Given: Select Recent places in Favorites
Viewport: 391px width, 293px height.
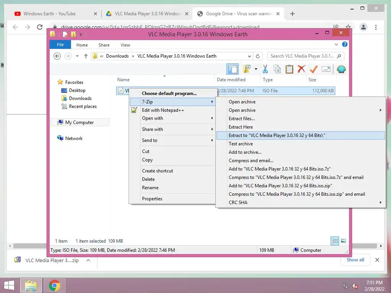Looking at the screenshot, I should coord(79,106).
